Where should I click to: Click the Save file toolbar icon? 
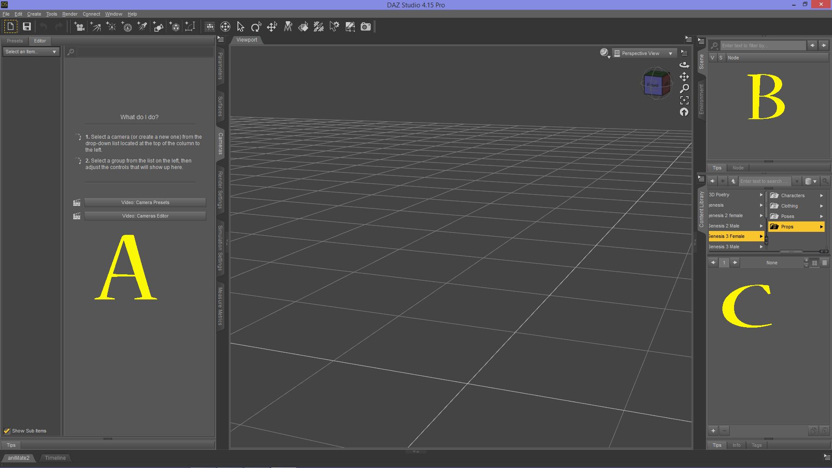coord(27,27)
